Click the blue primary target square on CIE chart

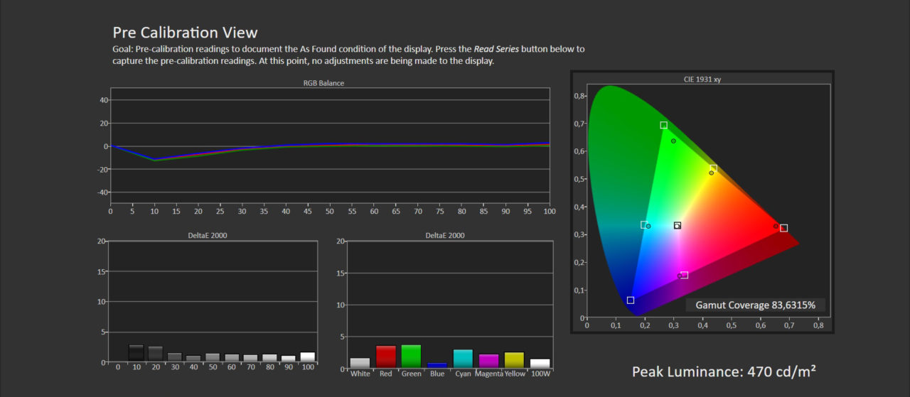[x=631, y=300]
